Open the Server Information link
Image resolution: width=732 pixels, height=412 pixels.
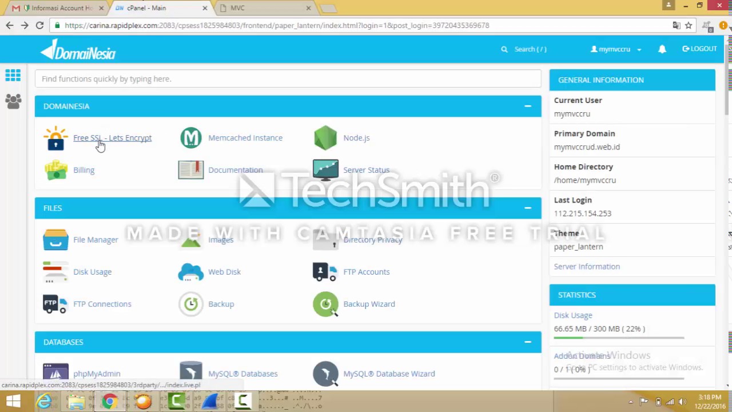click(x=587, y=267)
